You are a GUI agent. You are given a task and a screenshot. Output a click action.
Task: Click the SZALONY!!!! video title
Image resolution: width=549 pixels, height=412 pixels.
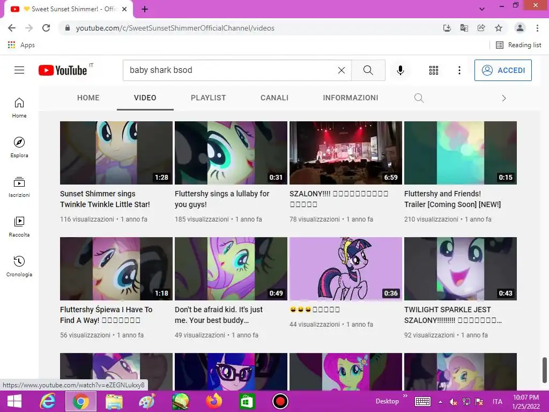pyautogui.click(x=339, y=199)
